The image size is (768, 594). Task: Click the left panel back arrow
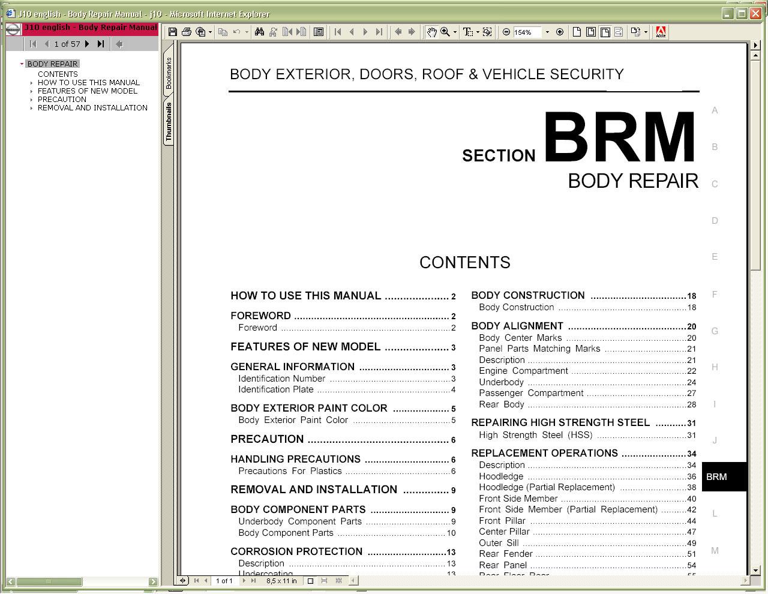[119, 44]
